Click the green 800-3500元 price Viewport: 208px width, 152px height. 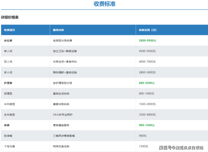tap(146, 83)
